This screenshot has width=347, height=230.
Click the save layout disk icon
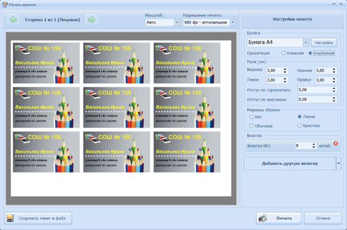pos(11,218)
